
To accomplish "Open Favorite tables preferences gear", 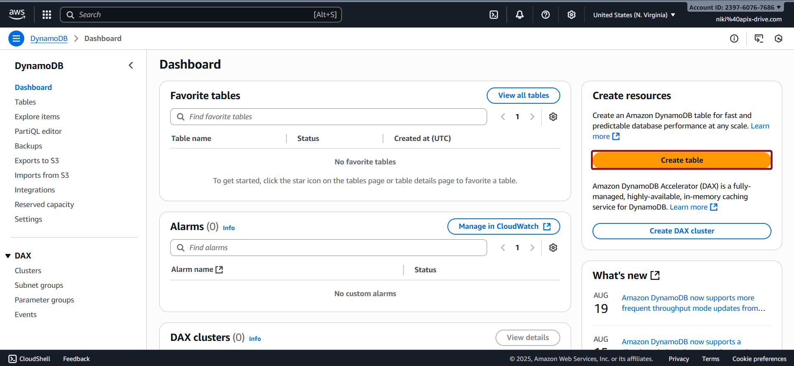I will pos(553,117).
